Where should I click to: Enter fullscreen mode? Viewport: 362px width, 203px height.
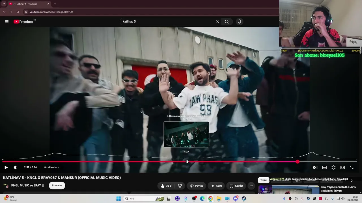[x=352, y=167]
